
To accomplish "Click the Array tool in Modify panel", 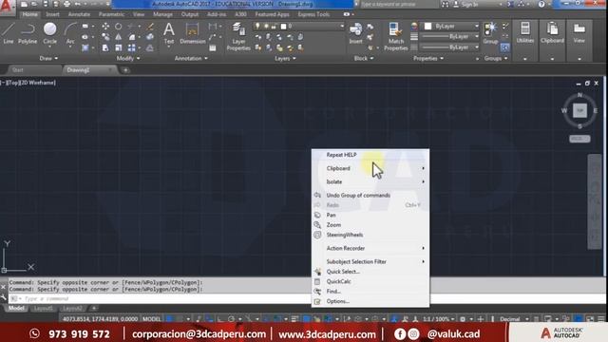I will [132, 47].
